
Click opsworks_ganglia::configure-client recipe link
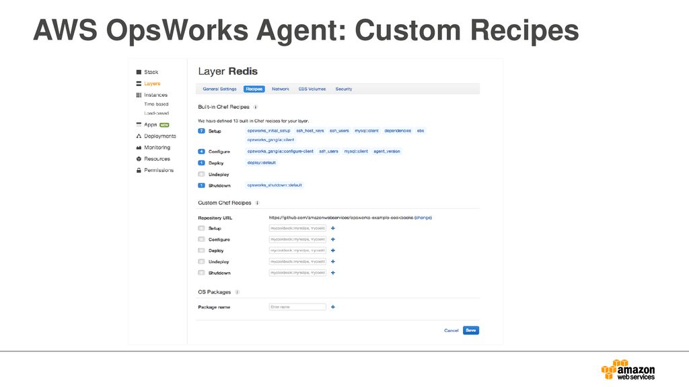pos(281,151)
